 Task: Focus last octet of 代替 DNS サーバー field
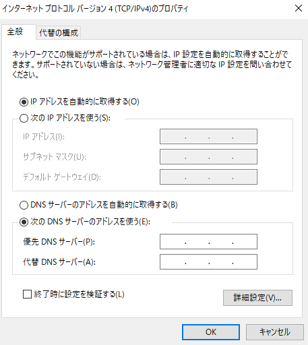[x=245, y=262]
